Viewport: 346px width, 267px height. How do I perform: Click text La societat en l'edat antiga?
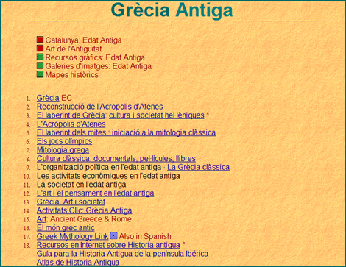tap(81, 185)
